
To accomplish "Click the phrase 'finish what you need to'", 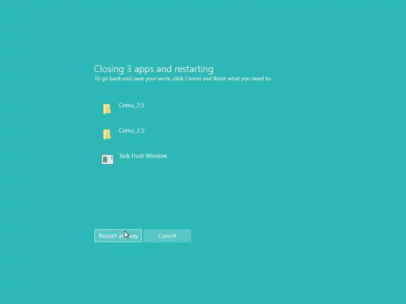I will click(242, 79).
